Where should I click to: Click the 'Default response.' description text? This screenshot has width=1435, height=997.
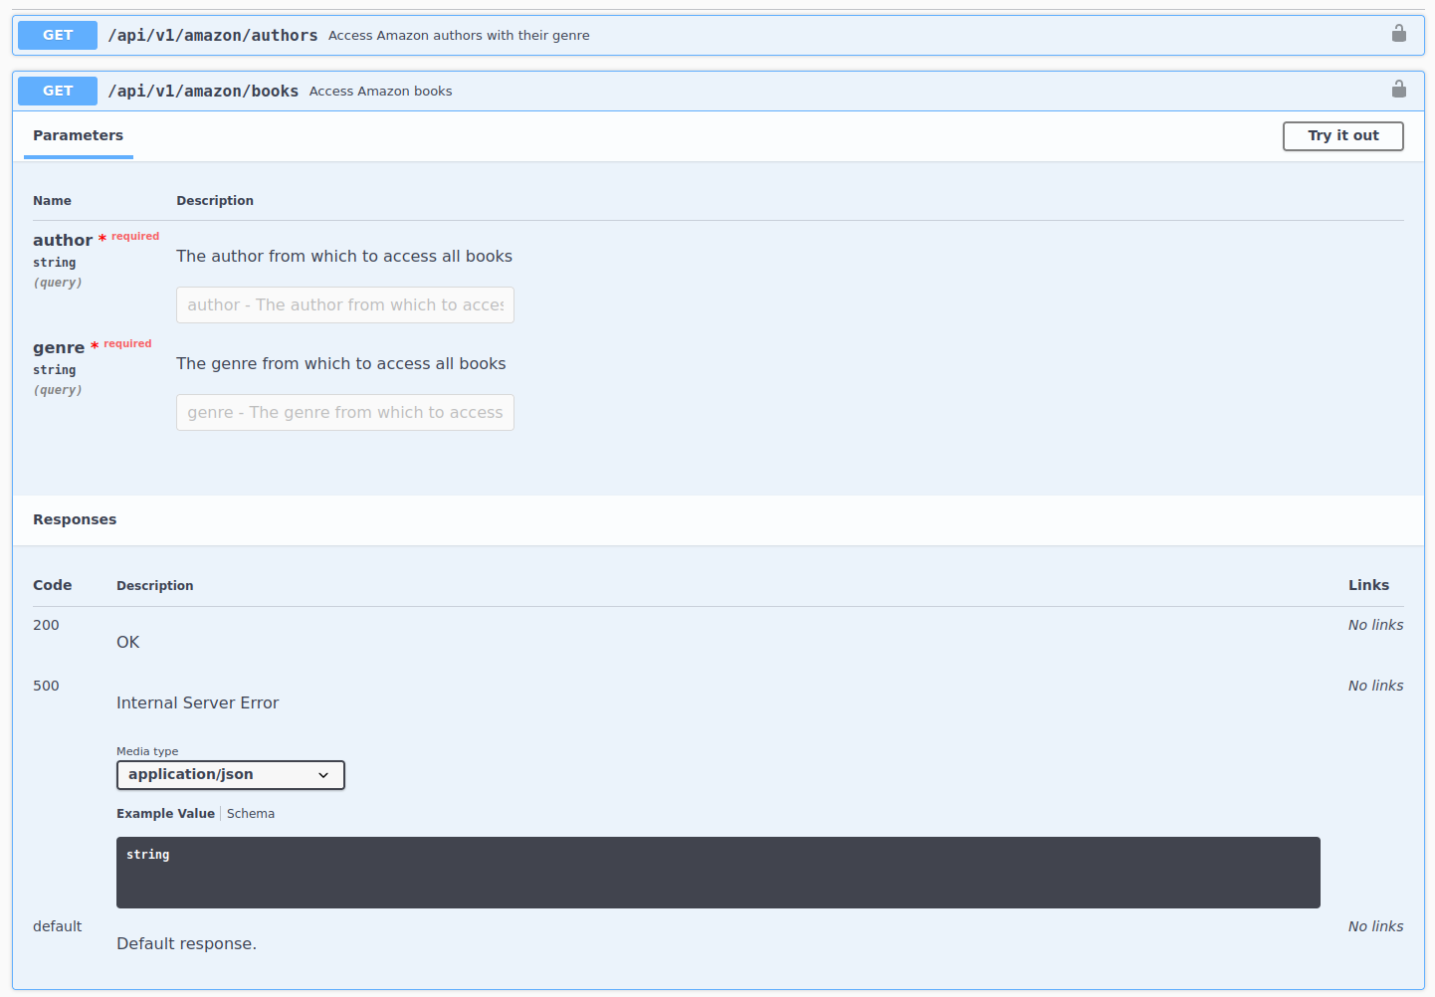[x=186, y=943]
